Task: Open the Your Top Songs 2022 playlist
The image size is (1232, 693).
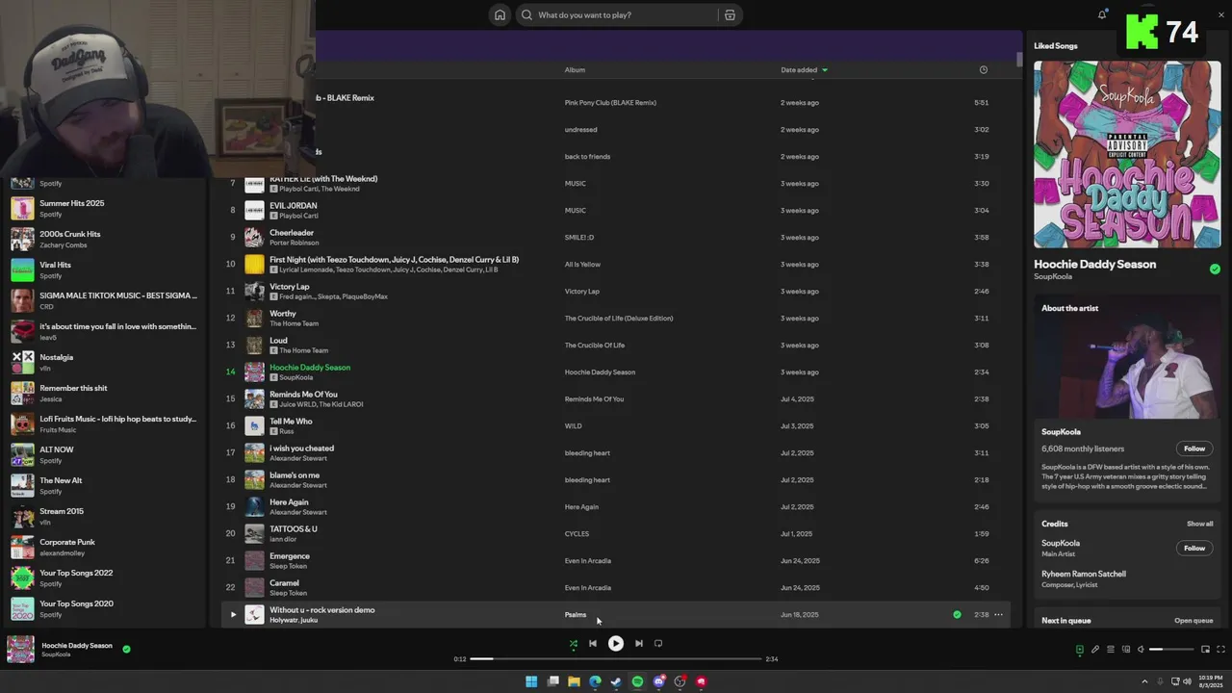Action: click(x=104, y=577)
